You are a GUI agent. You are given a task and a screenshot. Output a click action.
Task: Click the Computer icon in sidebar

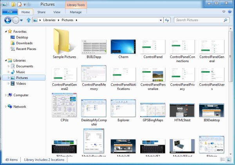(x=10, y=95)
